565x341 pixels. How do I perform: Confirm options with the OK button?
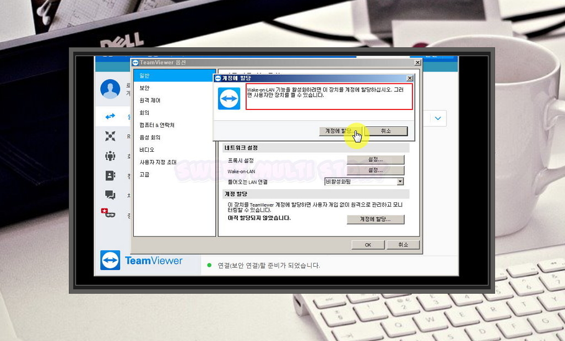(x=368, y=245)
